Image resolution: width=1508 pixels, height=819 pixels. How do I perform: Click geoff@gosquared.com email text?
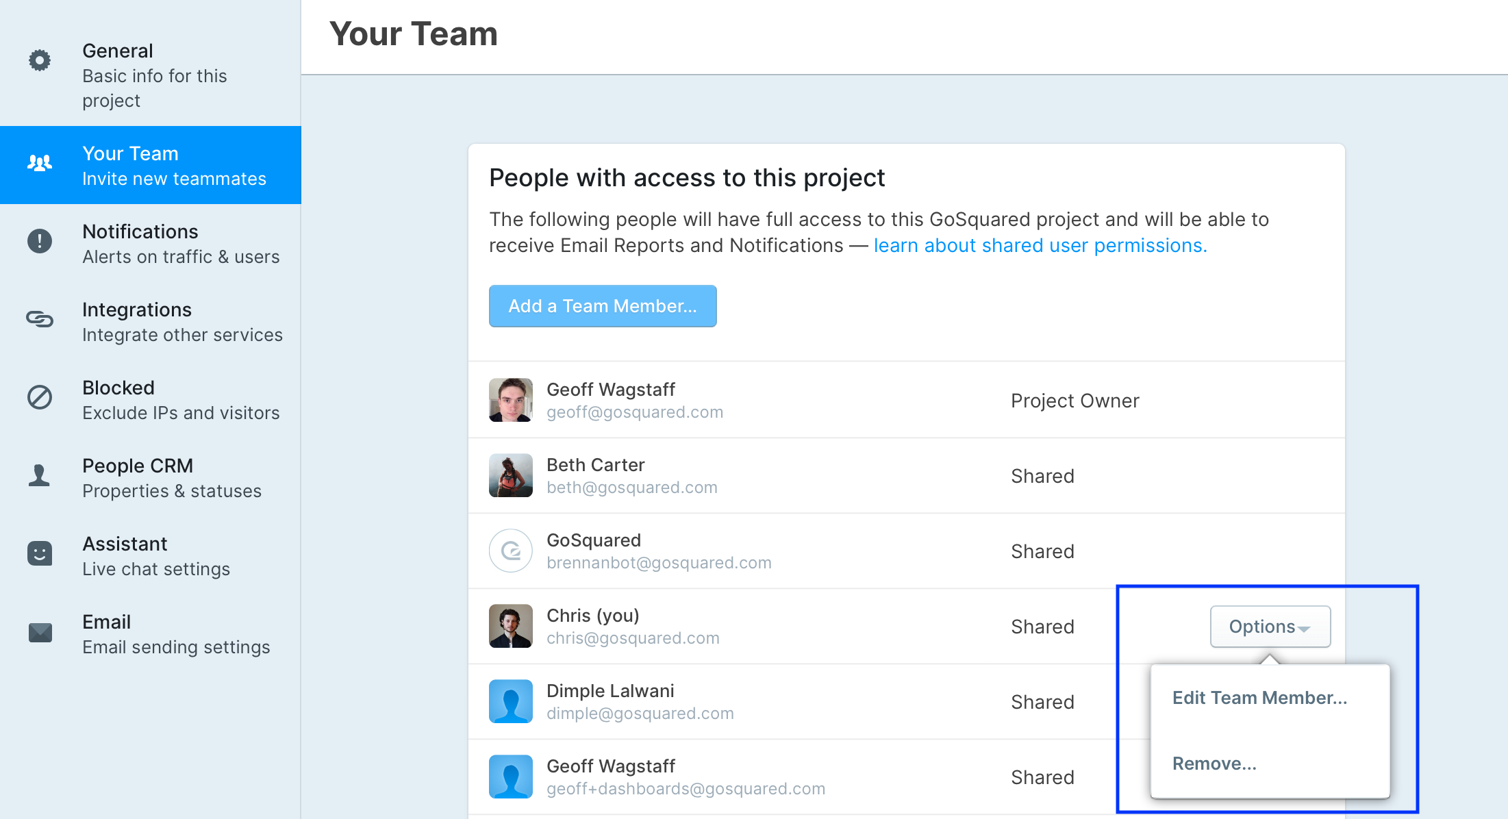(635, 412)
